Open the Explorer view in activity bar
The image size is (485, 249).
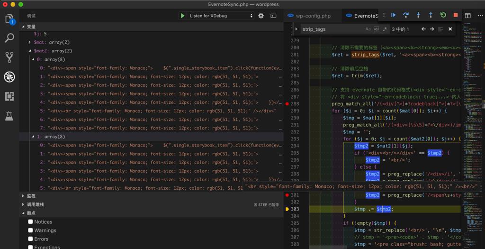(x=9, y=19)
